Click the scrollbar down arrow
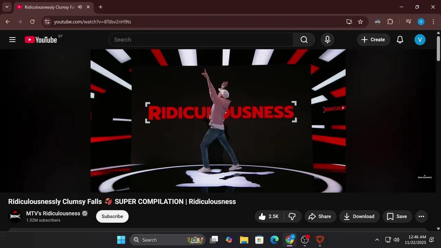This screenshot has width=441, height=248. 438,228
